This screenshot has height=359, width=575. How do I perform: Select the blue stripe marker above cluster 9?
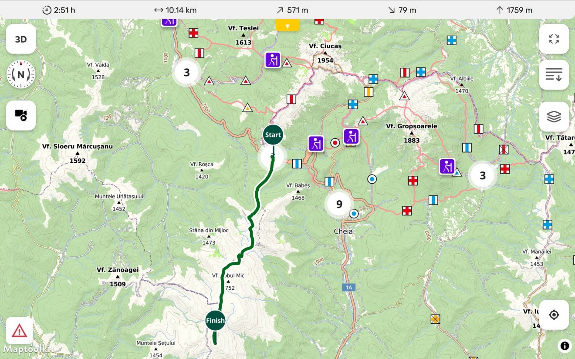pyautogui.click(x=329, y=181)
